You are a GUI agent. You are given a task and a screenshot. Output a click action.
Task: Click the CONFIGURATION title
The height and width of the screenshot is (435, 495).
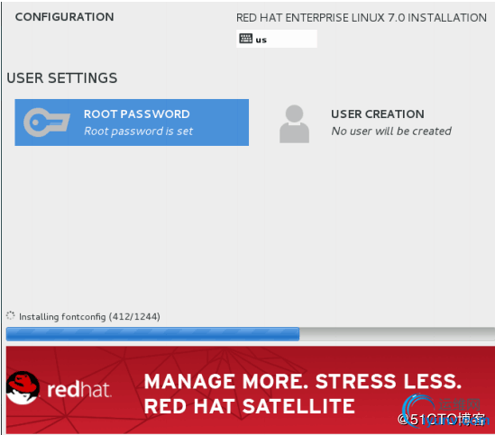pos(65,17)
